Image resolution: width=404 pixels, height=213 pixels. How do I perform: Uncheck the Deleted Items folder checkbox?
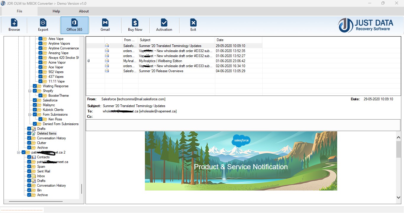pyautogui.click(x=29, y=133)
